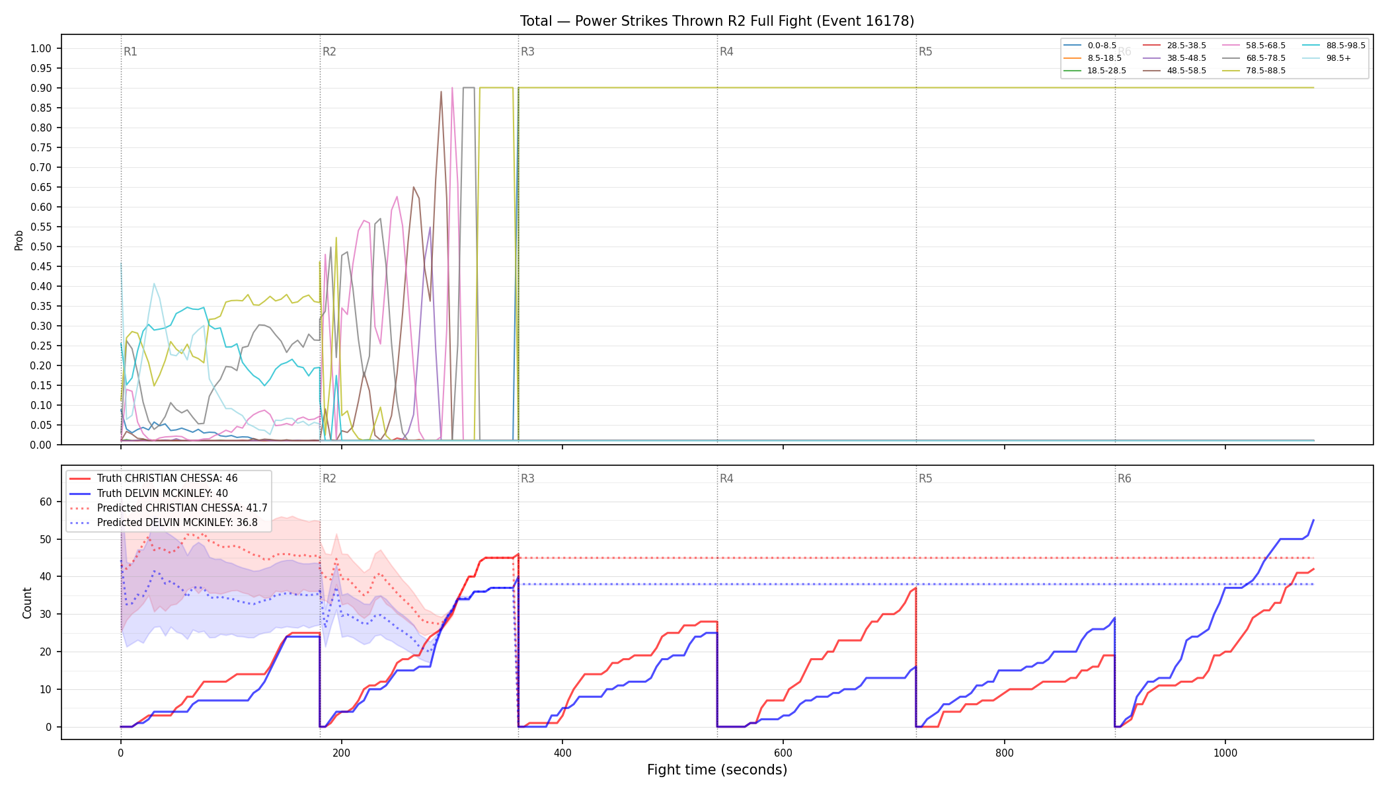Viewport: 1388px width, 793px height.
Task: Click the '400' tick on the time axis
Action: click(x=562, y=753)
